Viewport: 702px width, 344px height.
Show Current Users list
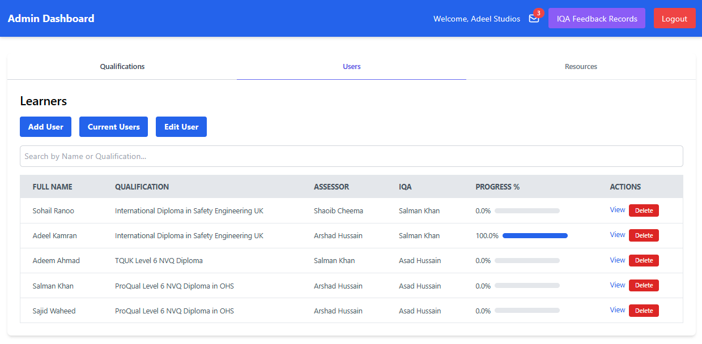click(x=113, y=127)
